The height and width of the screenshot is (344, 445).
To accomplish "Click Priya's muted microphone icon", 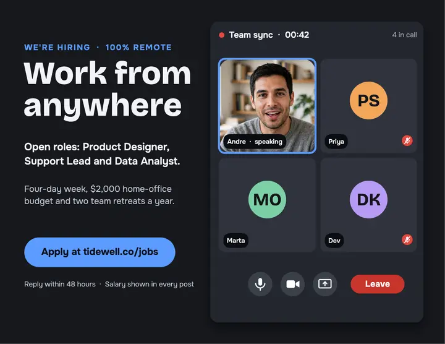I will click(407, 140).
